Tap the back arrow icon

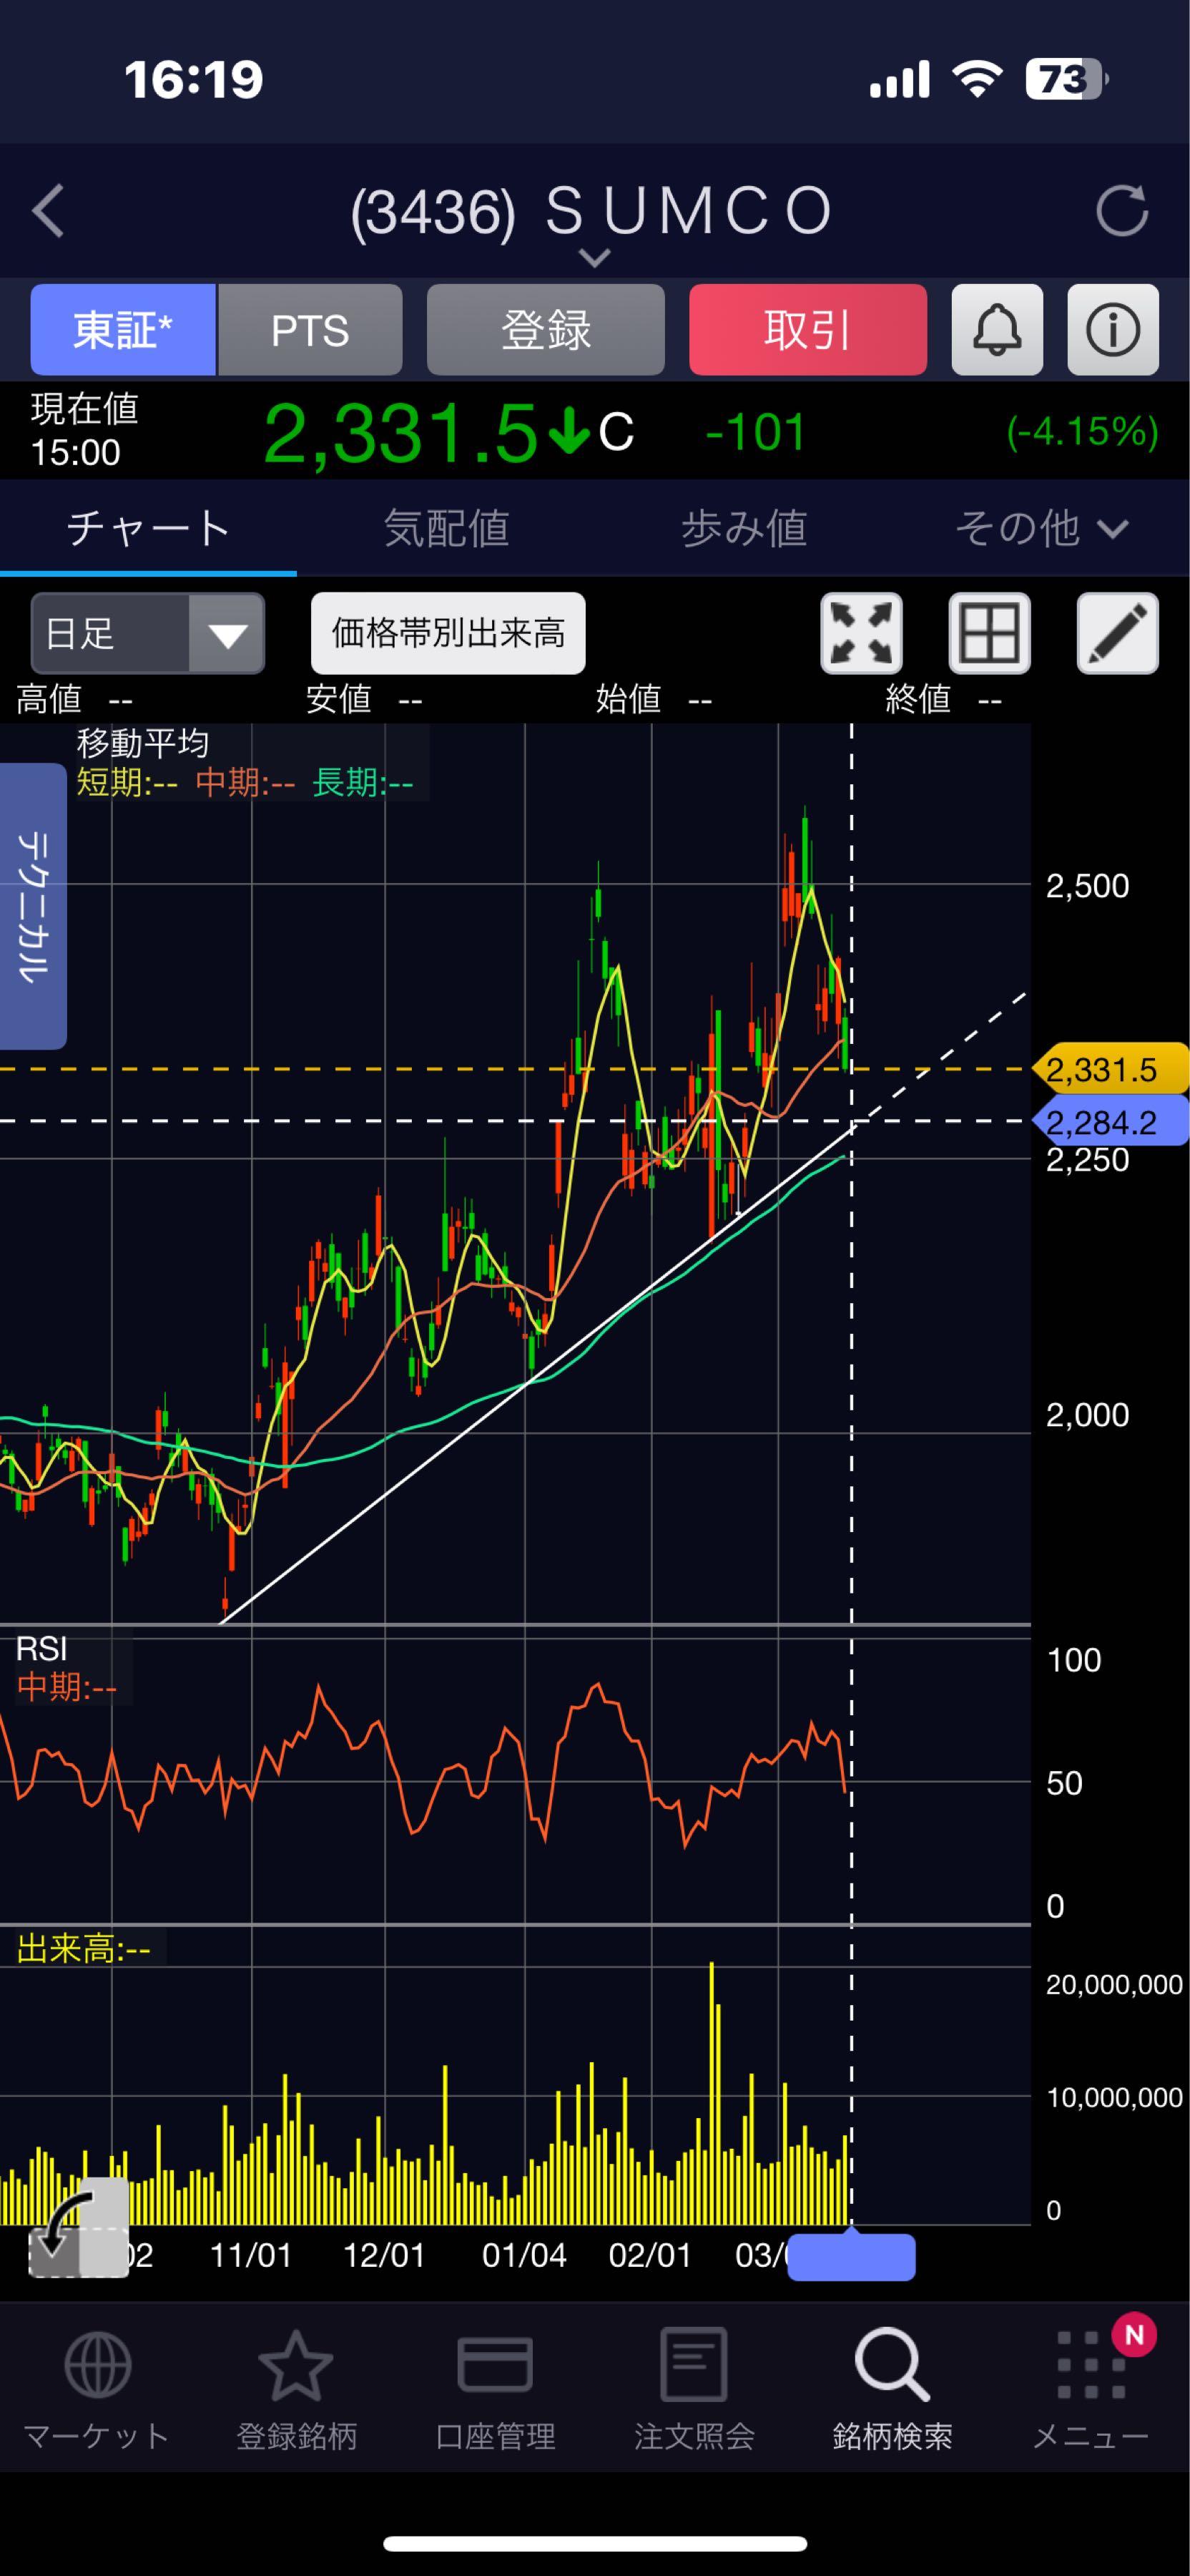pos(48,211)
